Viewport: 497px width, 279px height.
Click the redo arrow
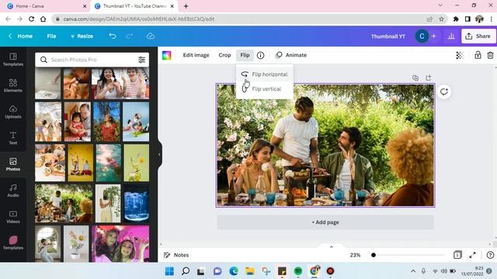130,36
